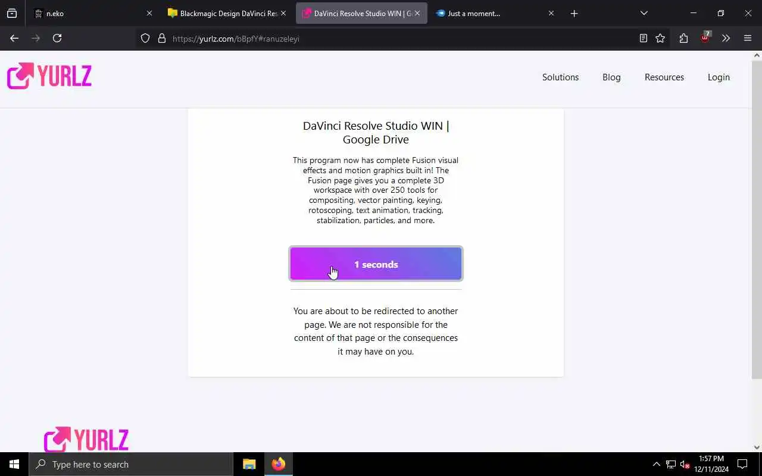Show hidden system tray icons

tap(656, 464)
